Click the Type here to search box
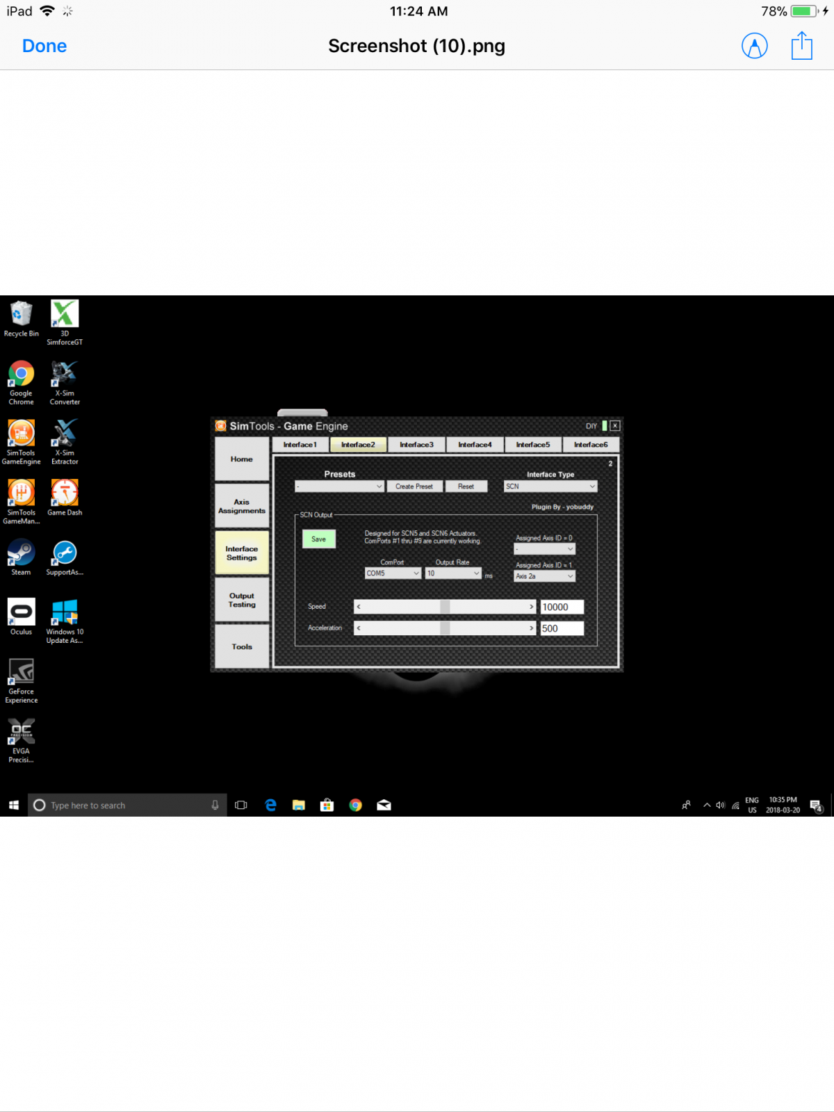Viewport: 834px width, 1112px height. coord(127,805)
